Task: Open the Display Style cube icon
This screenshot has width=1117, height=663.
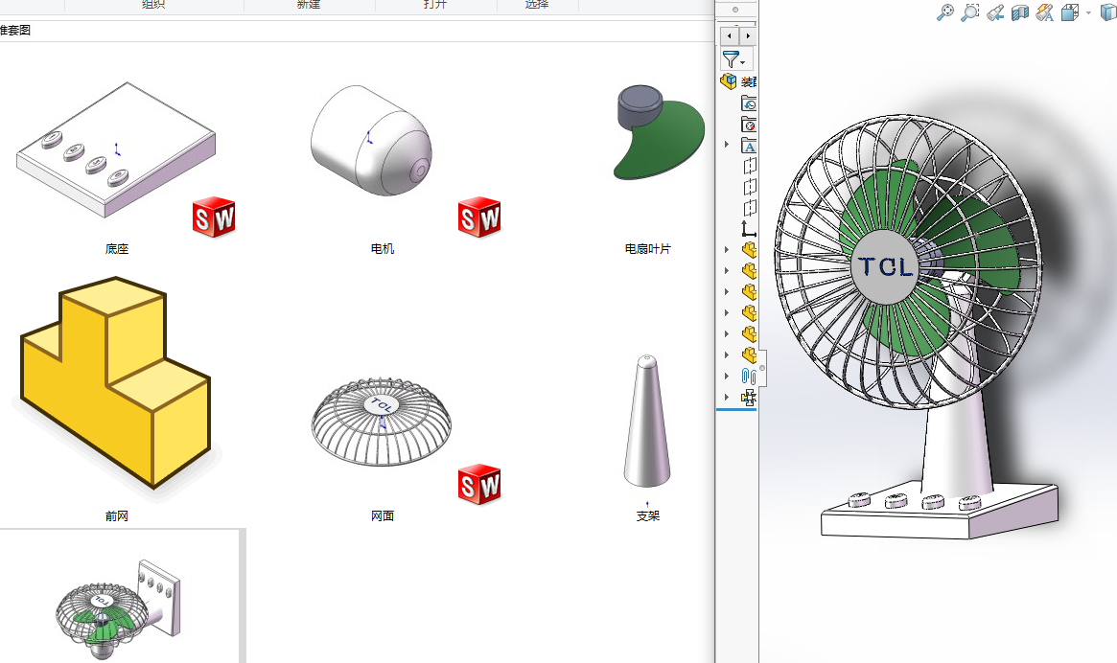Action: point(1069,12)
